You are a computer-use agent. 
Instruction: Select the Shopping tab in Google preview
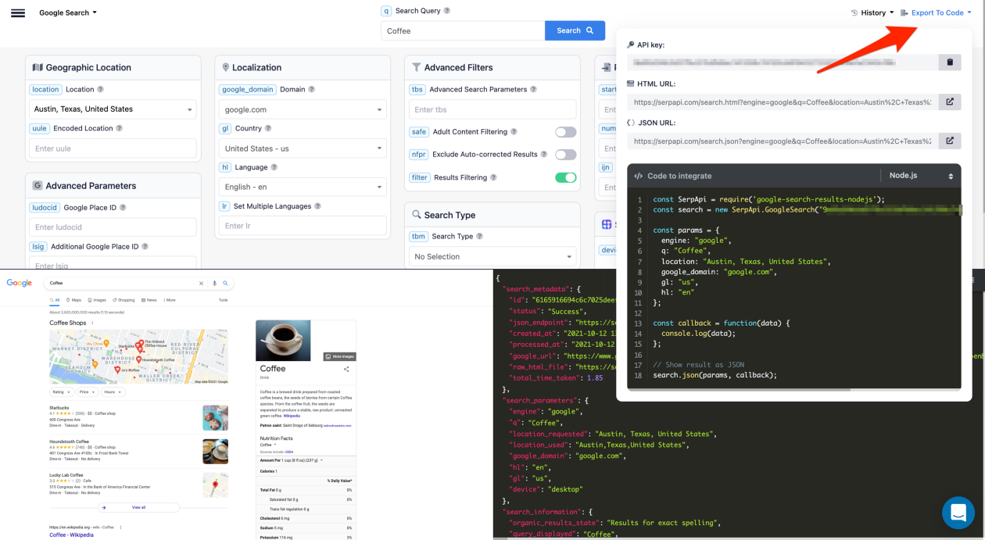tap(124, 300)
